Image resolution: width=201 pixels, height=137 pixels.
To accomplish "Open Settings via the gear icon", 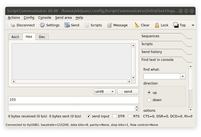I will [42, 25].
